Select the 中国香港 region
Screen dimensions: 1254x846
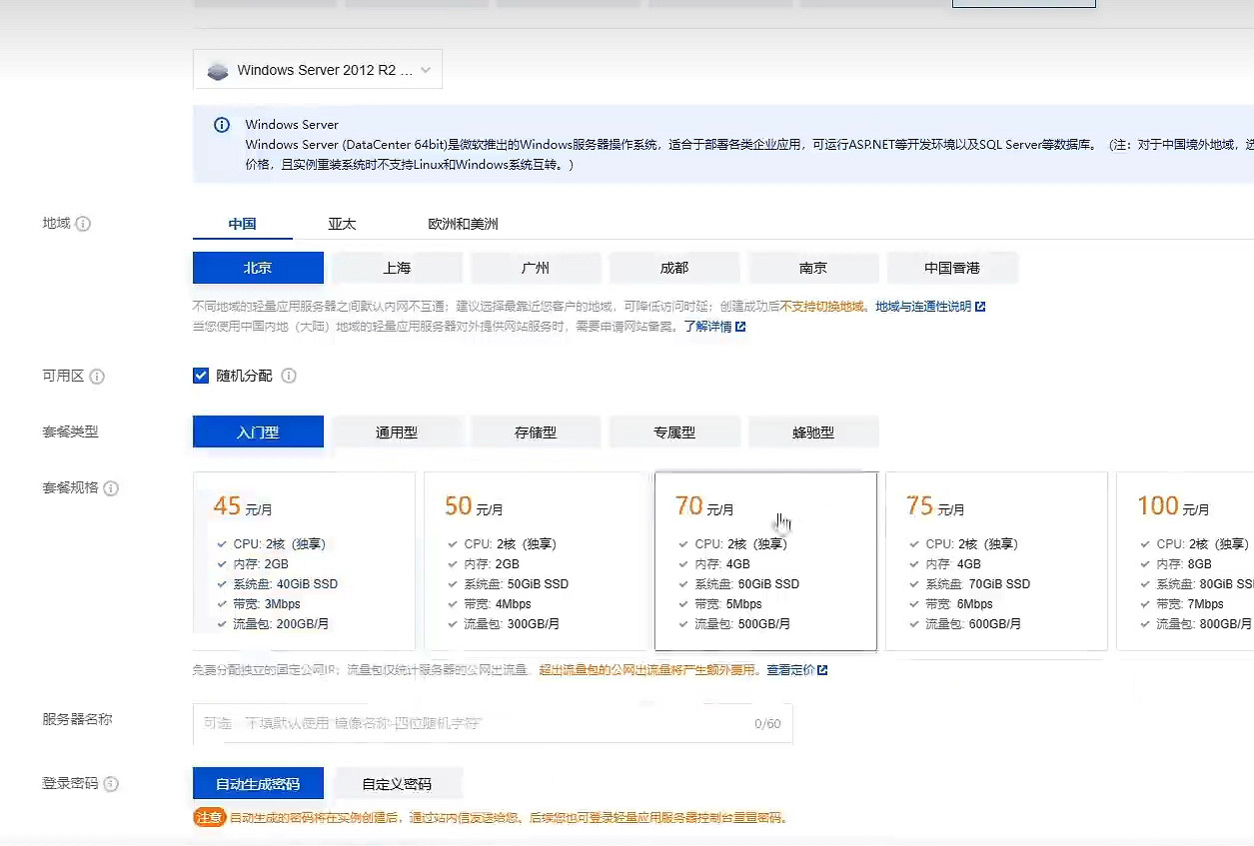(951, 268)
